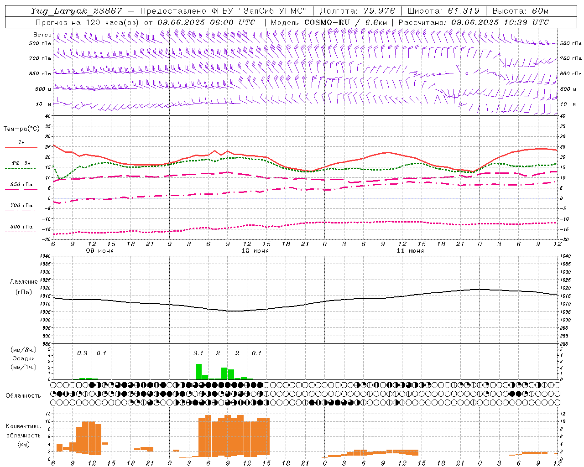Select the 'Предоставлено ФГБУ "ЗапСиб УГМС"' provider text

point(224,11)
